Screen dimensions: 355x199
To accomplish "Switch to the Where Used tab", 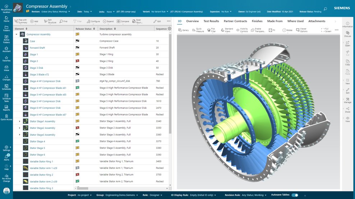I will click(295, 21).
